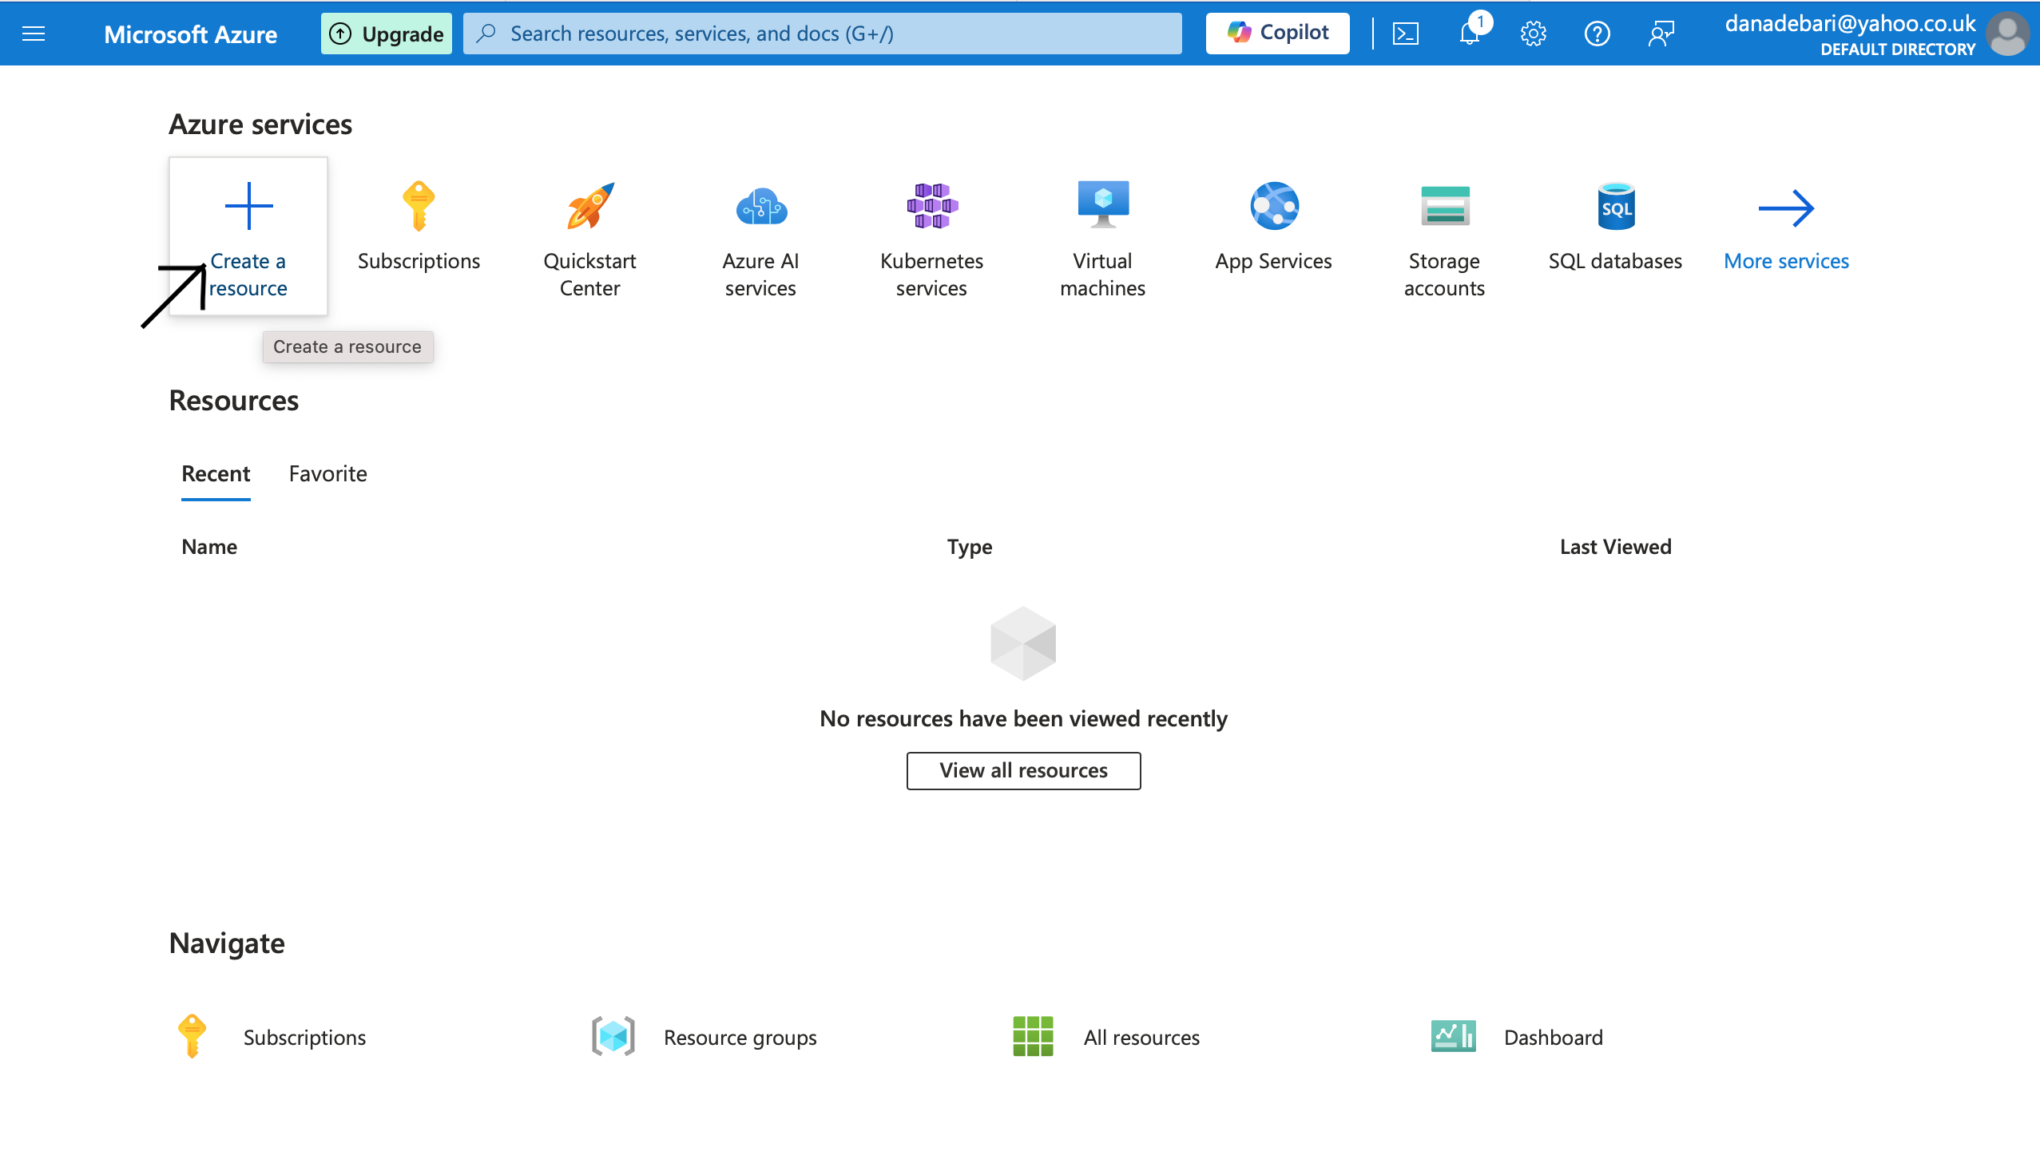Screen dimensions: 2040x1151
Task: Open Cloud Shell terminal icon
Action: pos(1406,34)
